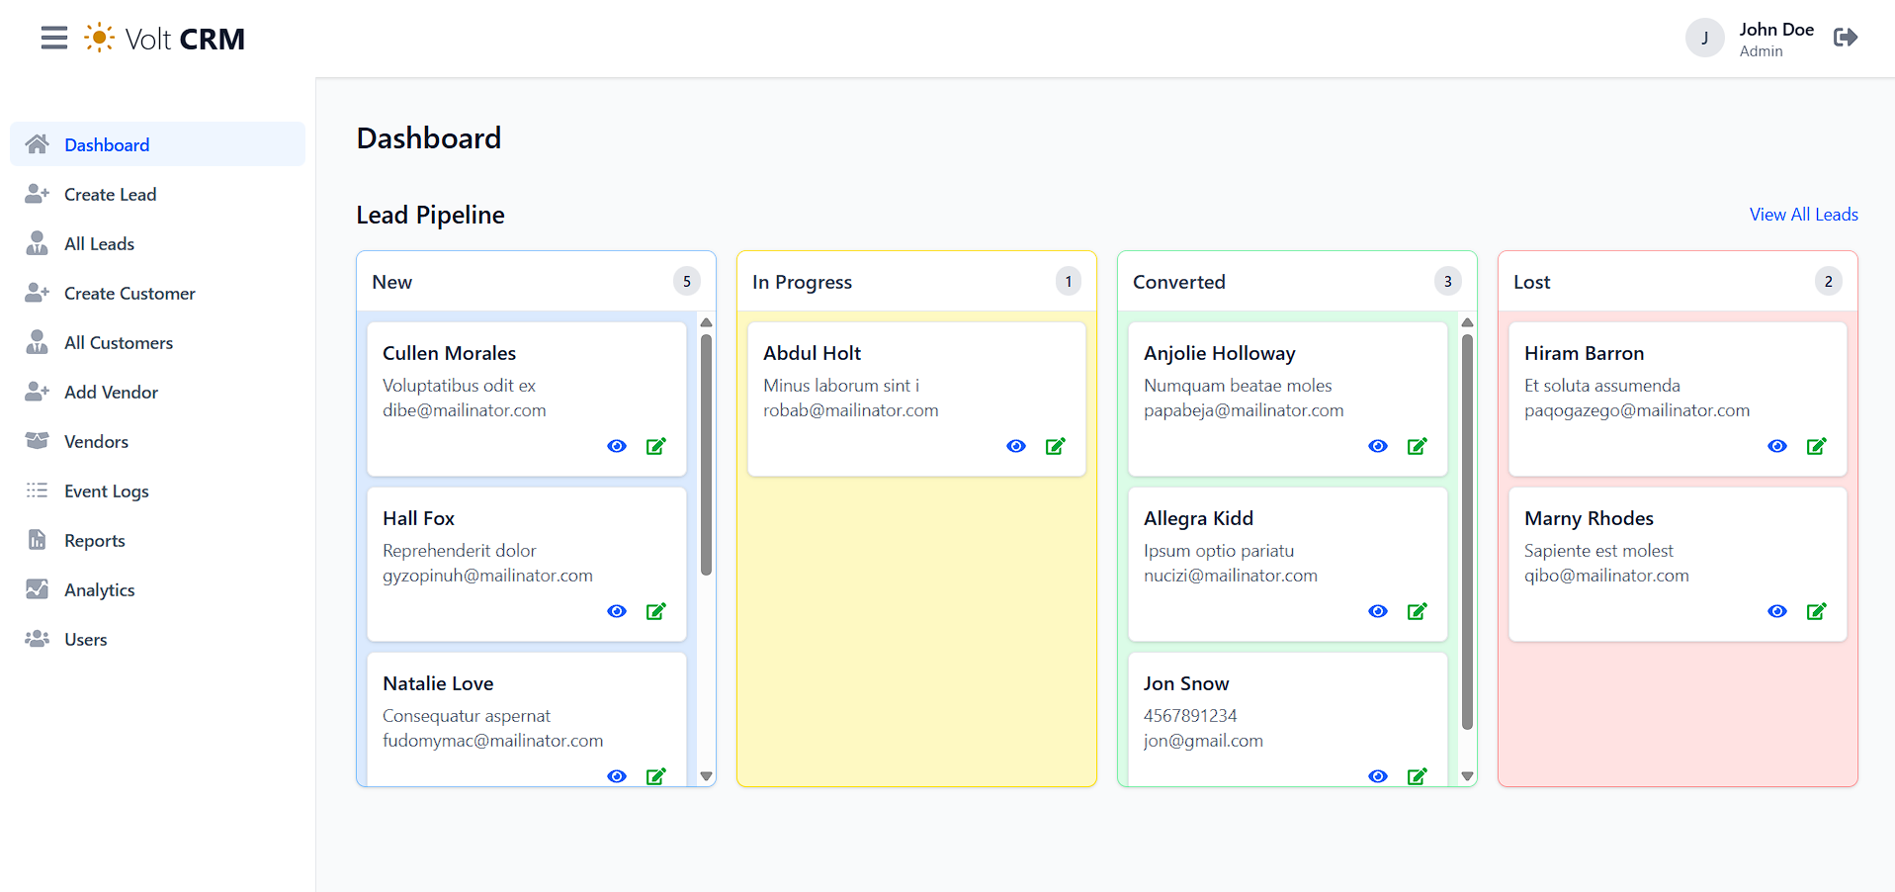Edit Anjolie Holloway's lead card

1417,446
